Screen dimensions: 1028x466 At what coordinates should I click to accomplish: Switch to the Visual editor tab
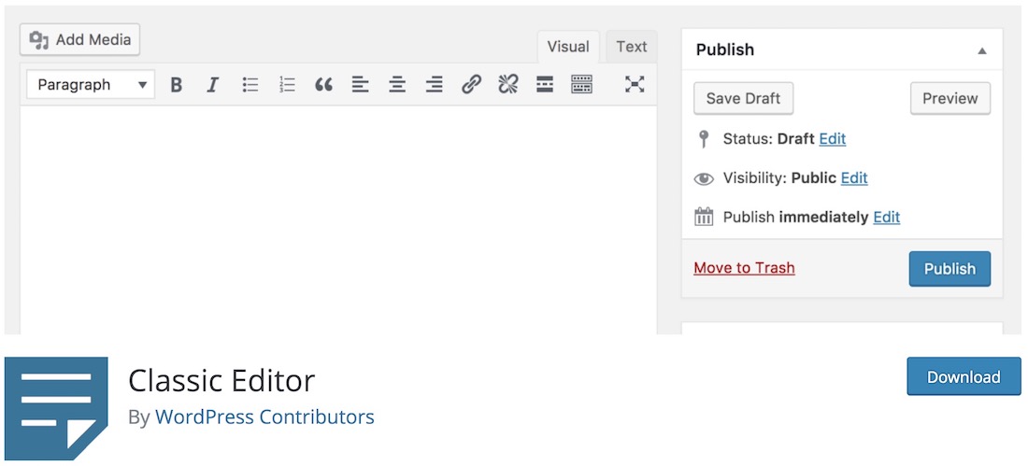(x=568, y=47)
